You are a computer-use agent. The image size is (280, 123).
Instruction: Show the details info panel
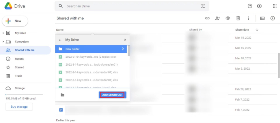[x=272, y=18]
